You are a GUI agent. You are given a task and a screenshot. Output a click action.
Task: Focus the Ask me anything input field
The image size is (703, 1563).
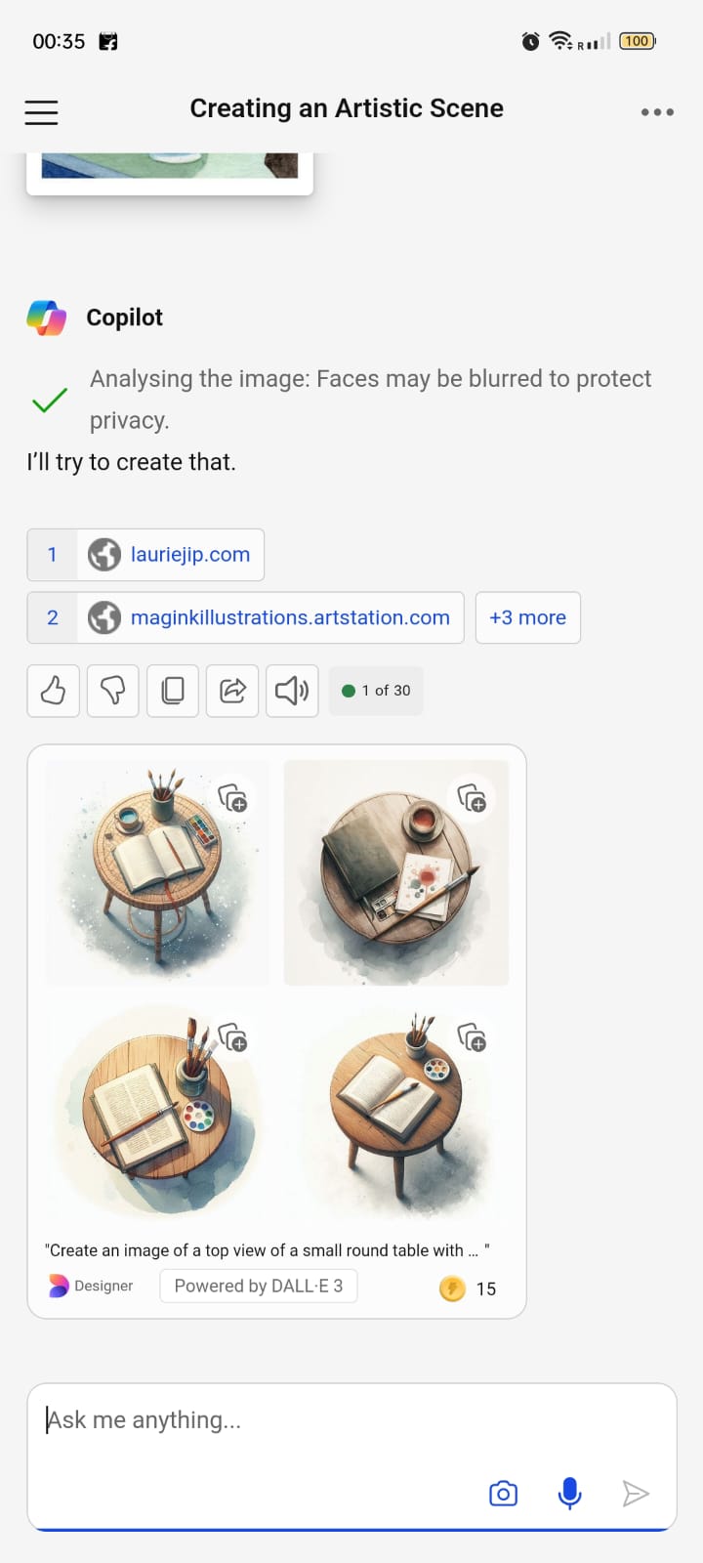point(351,1457)
